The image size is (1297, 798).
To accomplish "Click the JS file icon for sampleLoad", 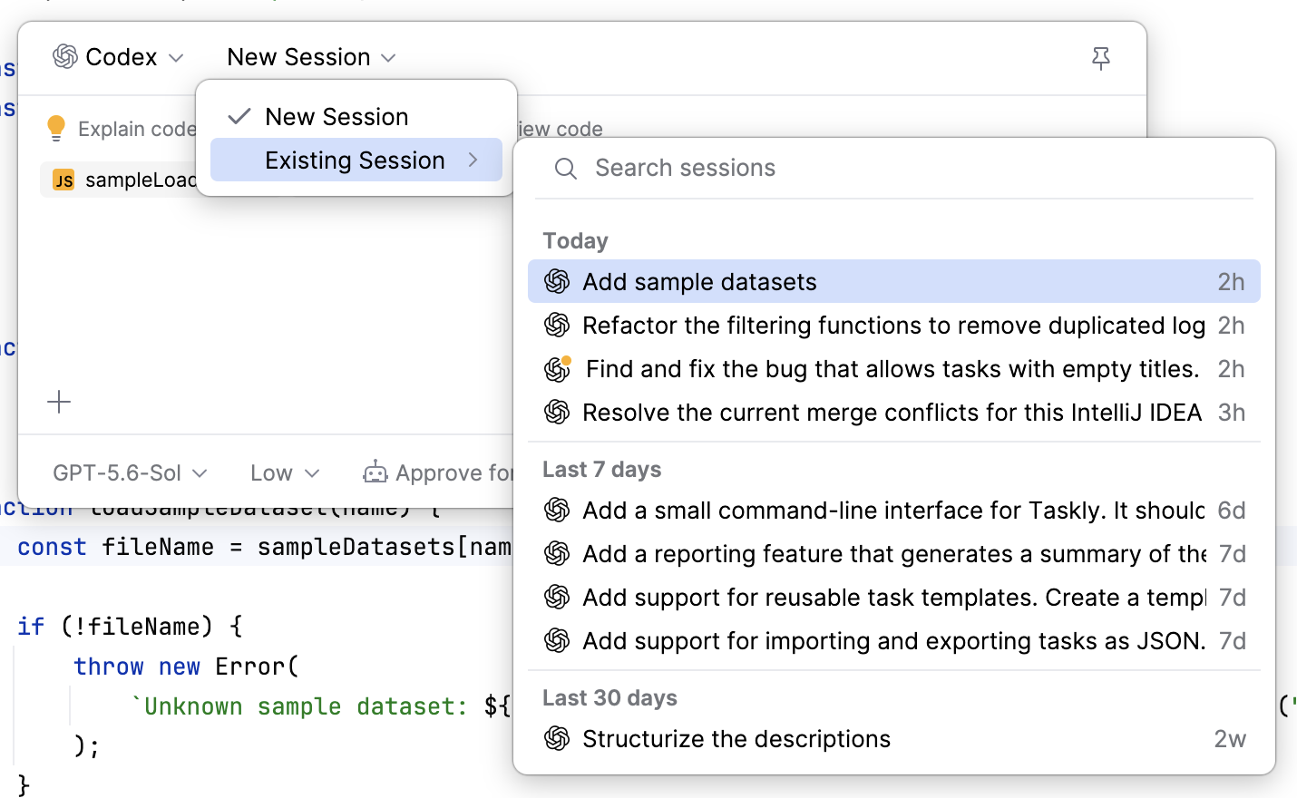I will [63, 180].
